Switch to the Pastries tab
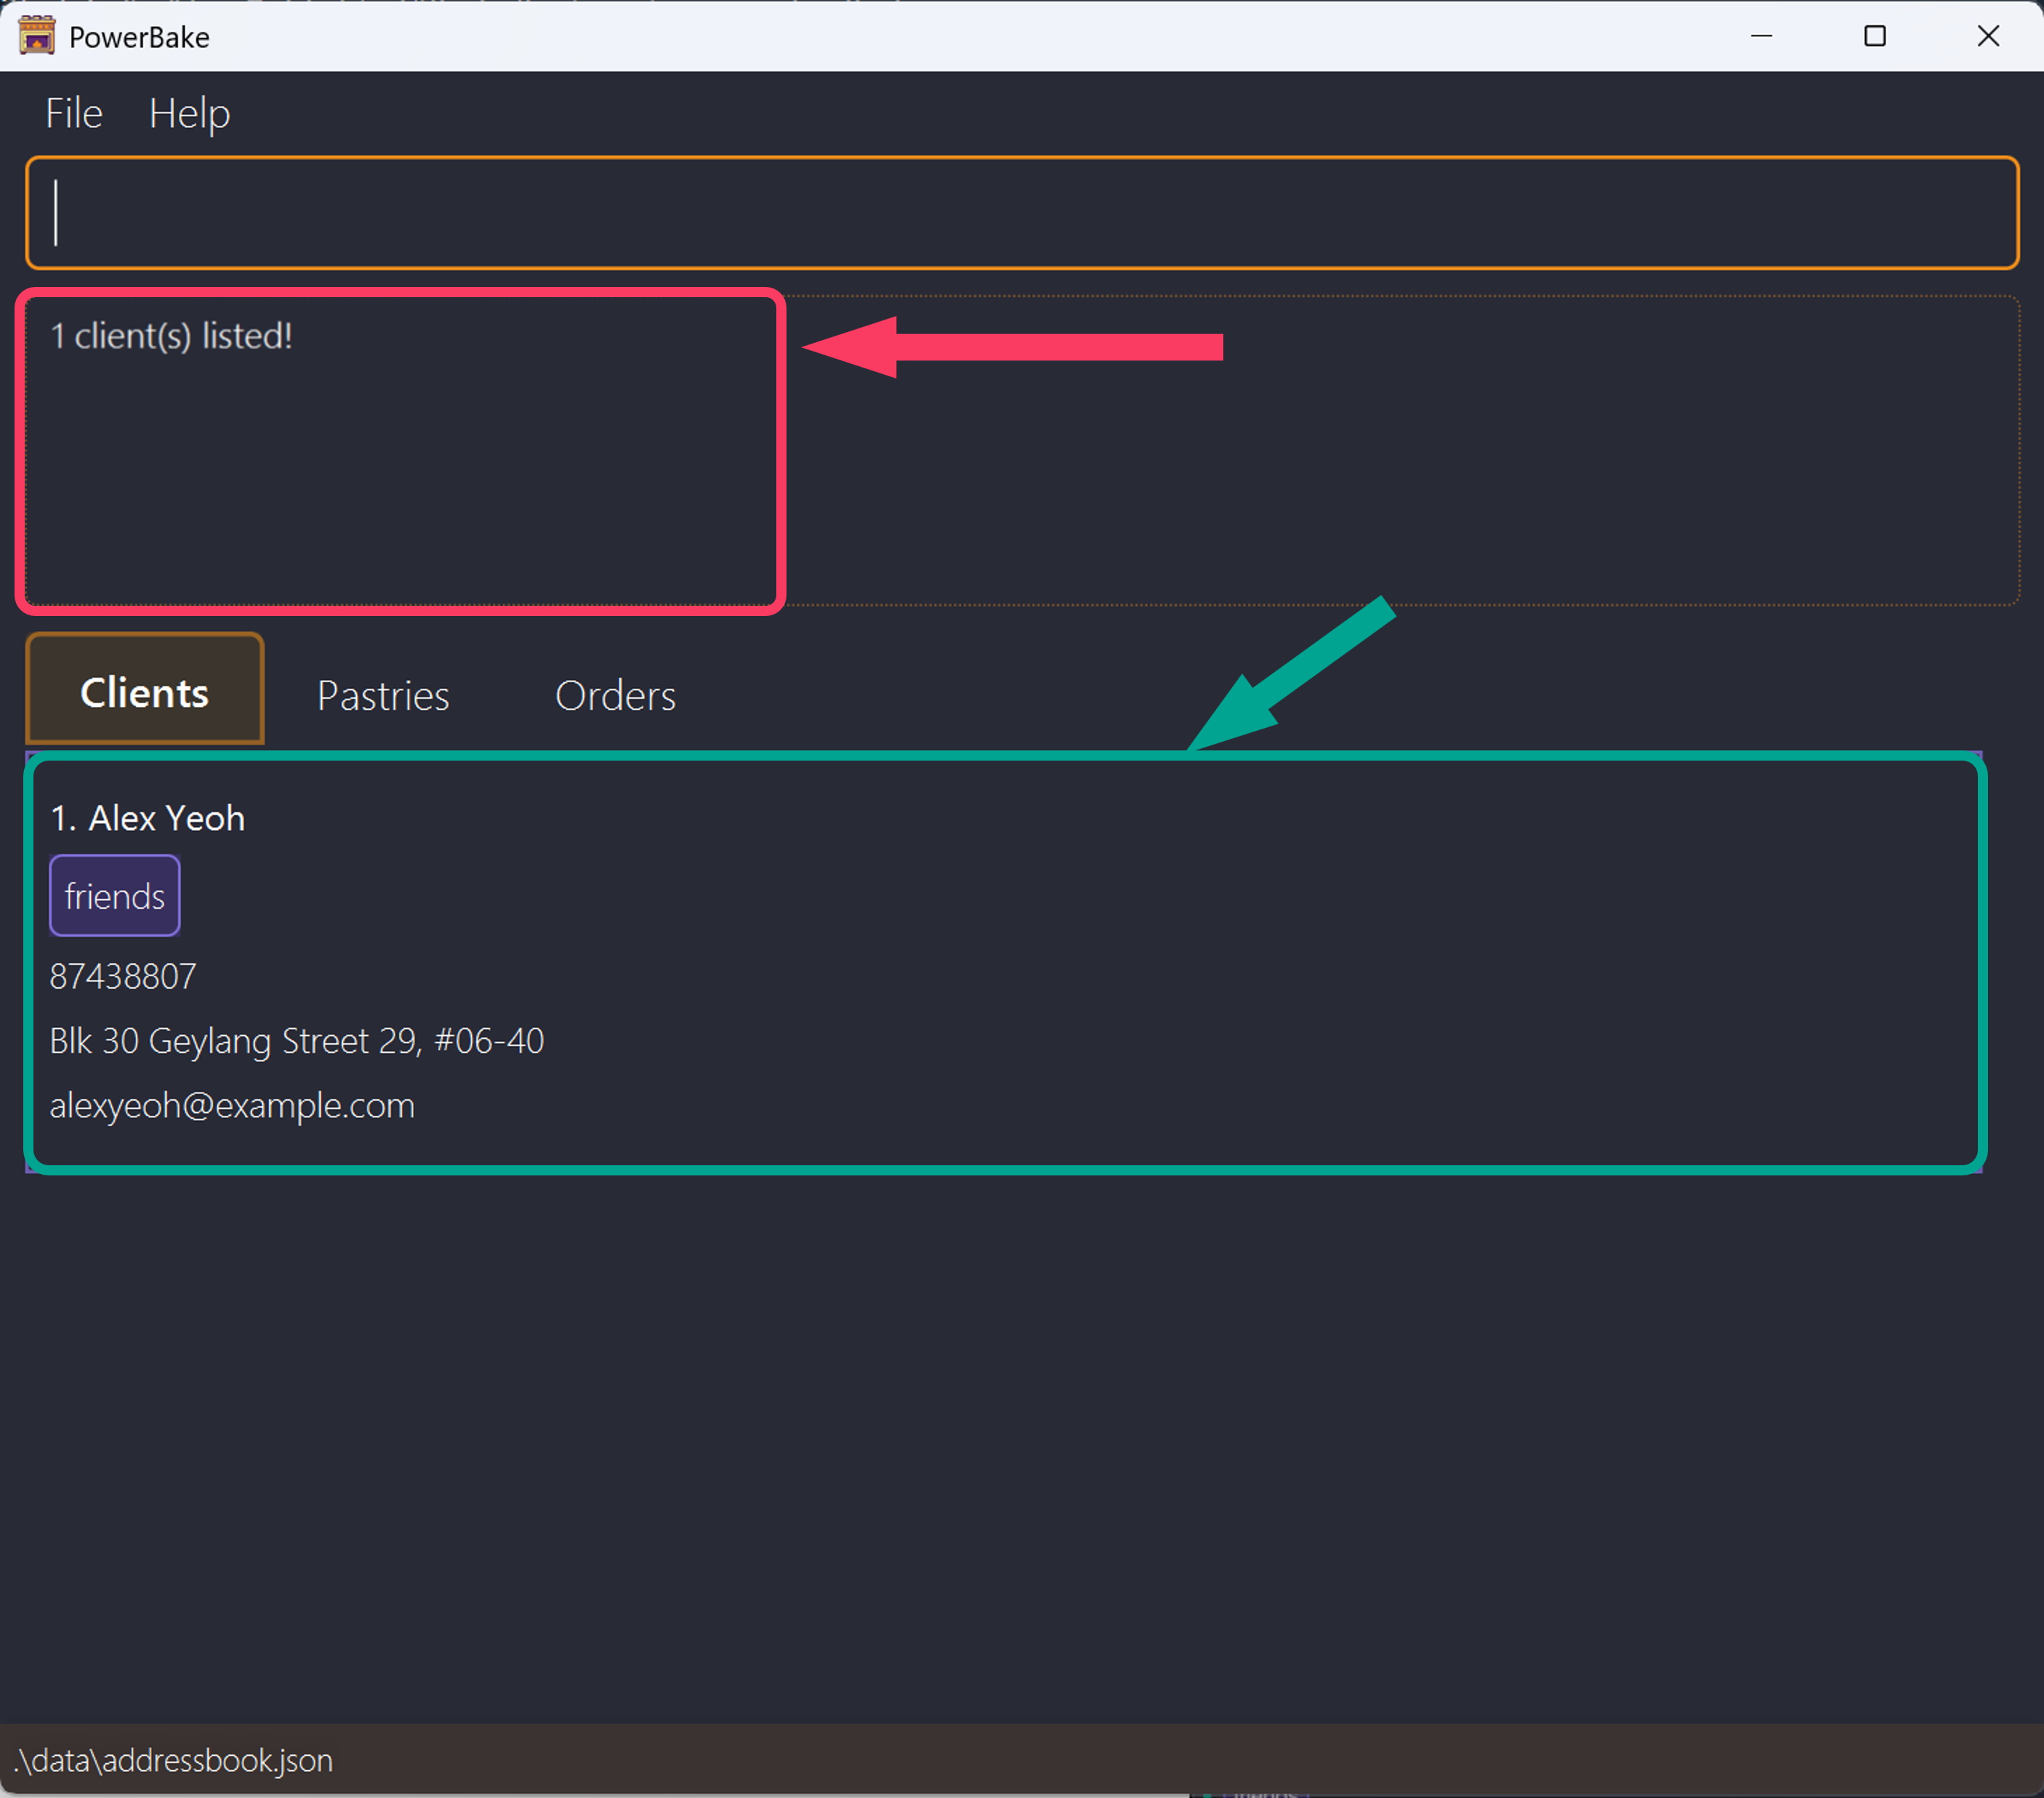Viewport: 2044px width, 1798px height. click(383, 696)
